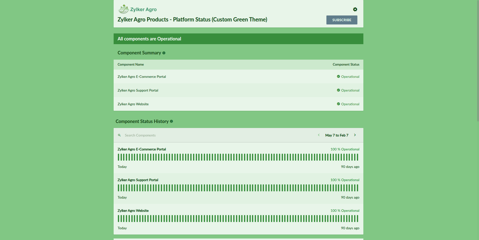Click the Component Status History info icon
Viewport: 479px width, 240px height.
tap(171, 121)
